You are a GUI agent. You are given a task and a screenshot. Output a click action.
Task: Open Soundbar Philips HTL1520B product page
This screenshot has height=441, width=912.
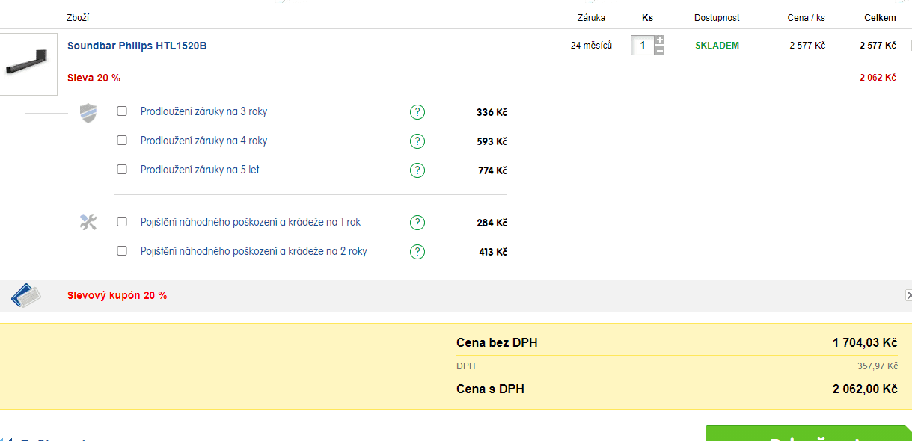137,46
